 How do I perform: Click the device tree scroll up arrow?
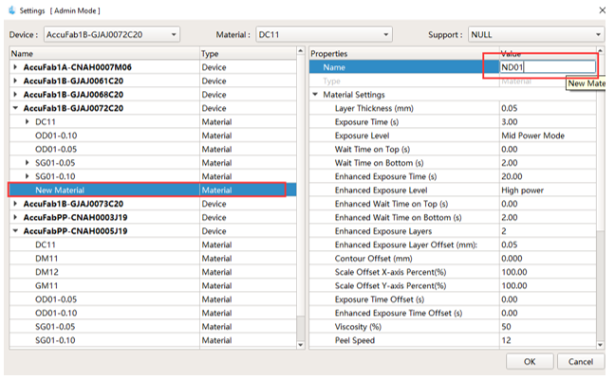click(301, 51)
